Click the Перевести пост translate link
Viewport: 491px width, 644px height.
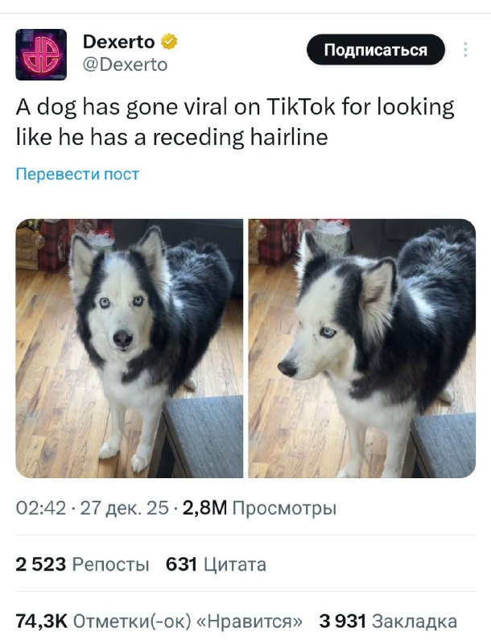77,174
